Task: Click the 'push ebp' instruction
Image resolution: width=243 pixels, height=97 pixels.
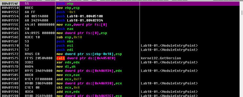Action: (65, 4)
